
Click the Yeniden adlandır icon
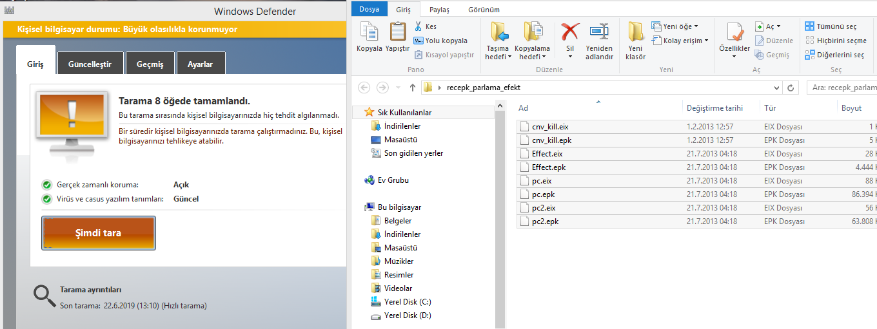(599, 32)
